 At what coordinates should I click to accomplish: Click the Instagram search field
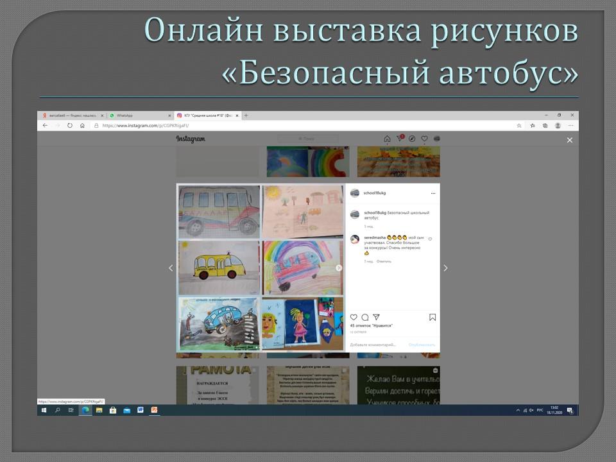(307, 139)
